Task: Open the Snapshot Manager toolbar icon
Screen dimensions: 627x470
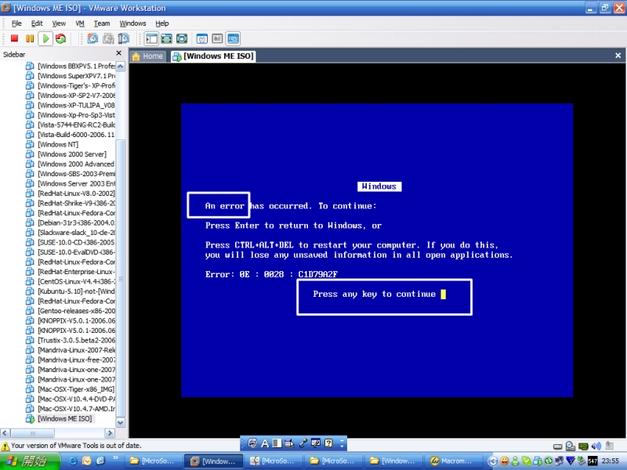Action: tap(124, 38)
